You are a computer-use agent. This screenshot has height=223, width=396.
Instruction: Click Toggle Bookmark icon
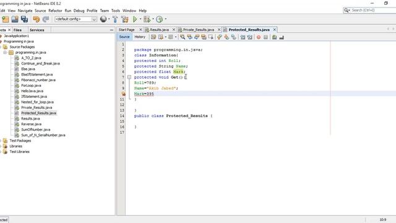click(234, 37)
